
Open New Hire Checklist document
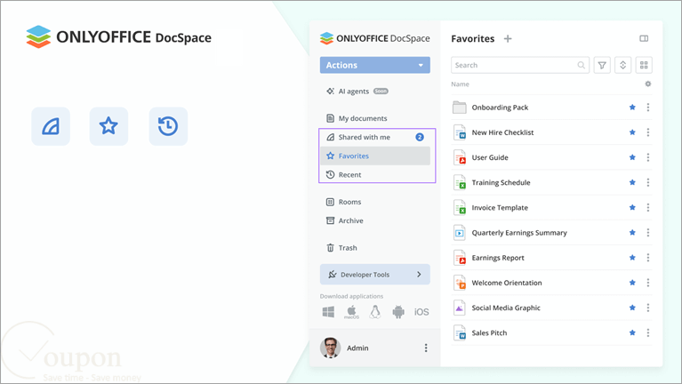(502, 132)
